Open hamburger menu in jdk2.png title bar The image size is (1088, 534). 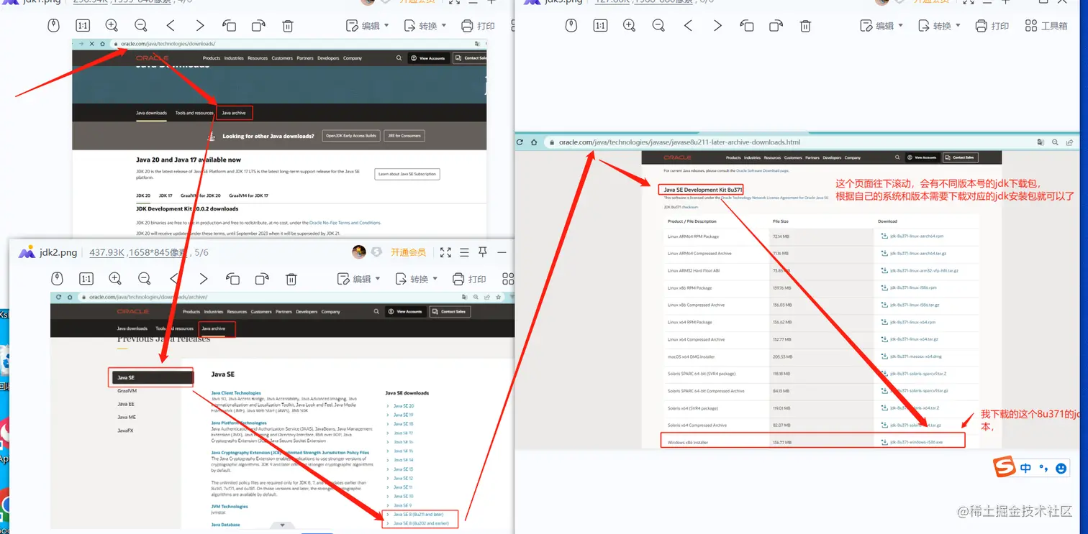pos(464,252)
